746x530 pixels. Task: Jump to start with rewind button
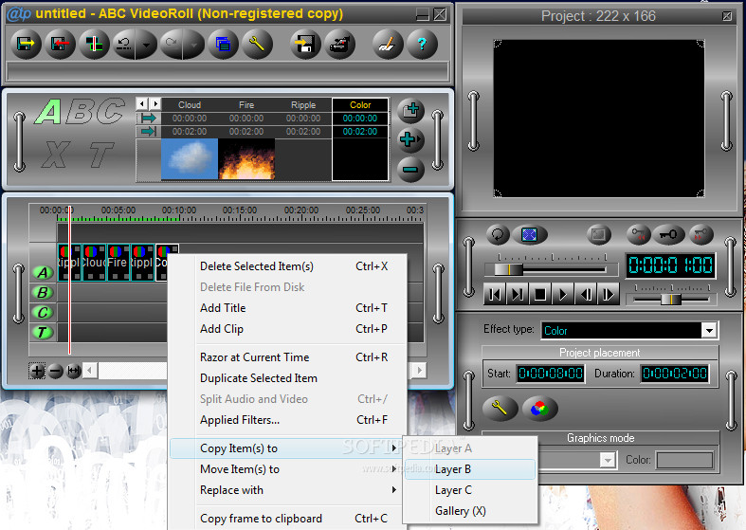[x=495, y=295]
